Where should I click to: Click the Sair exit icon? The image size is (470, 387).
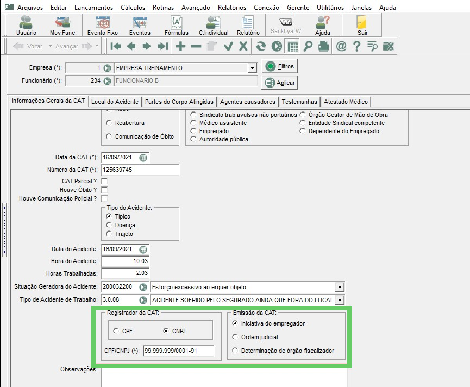[362, 25]
